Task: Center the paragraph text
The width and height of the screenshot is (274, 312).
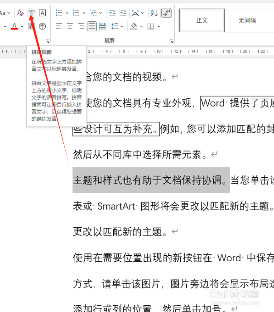Action: point(70,26)
